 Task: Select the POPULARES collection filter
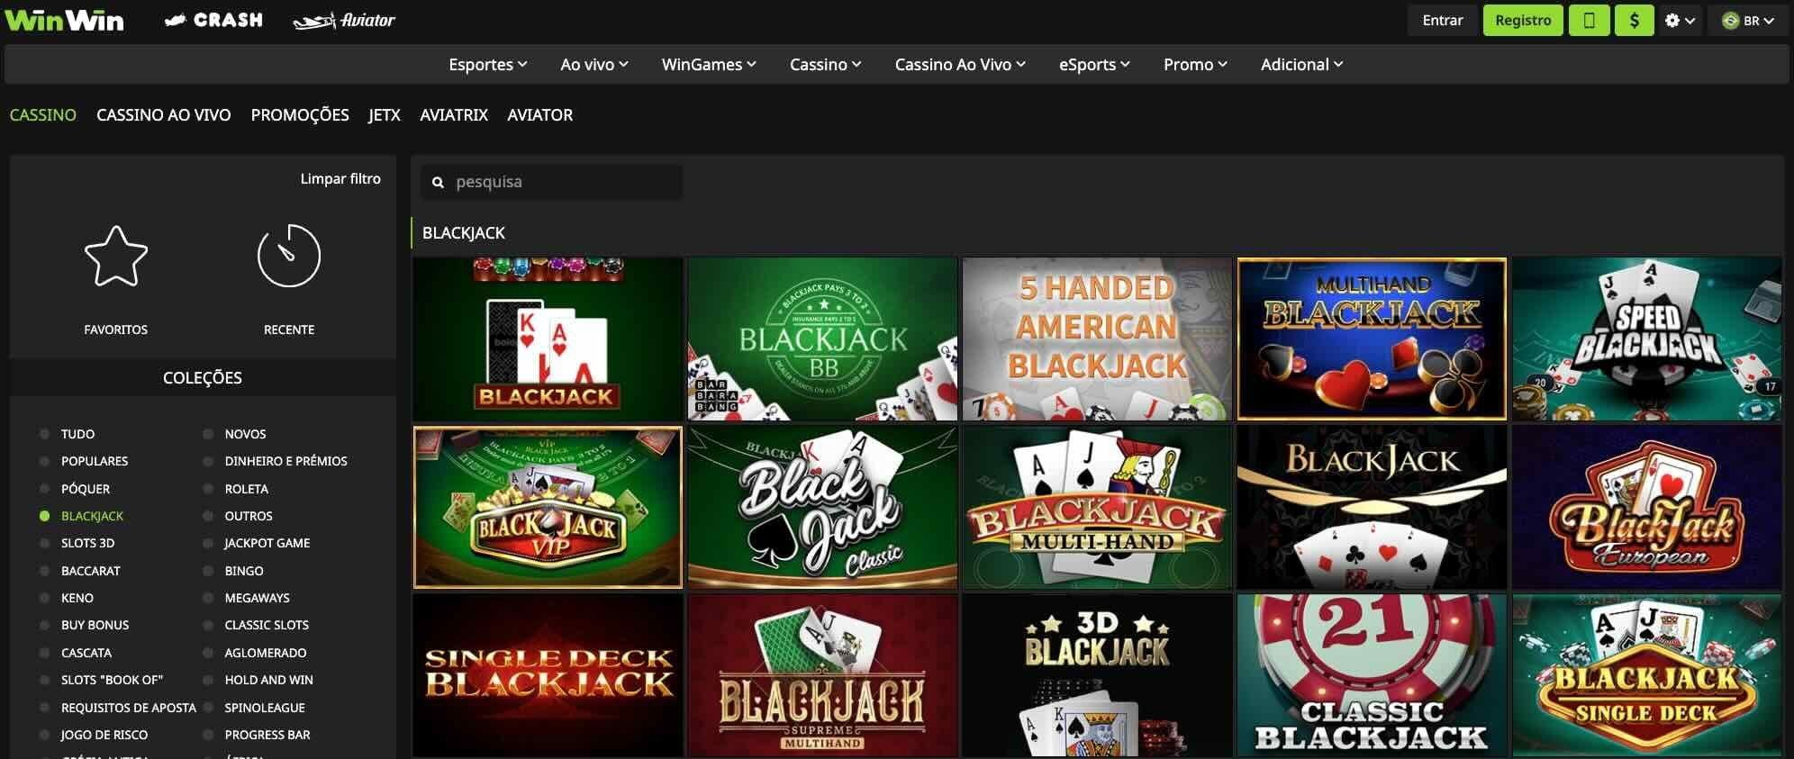[x=94, y=461]
